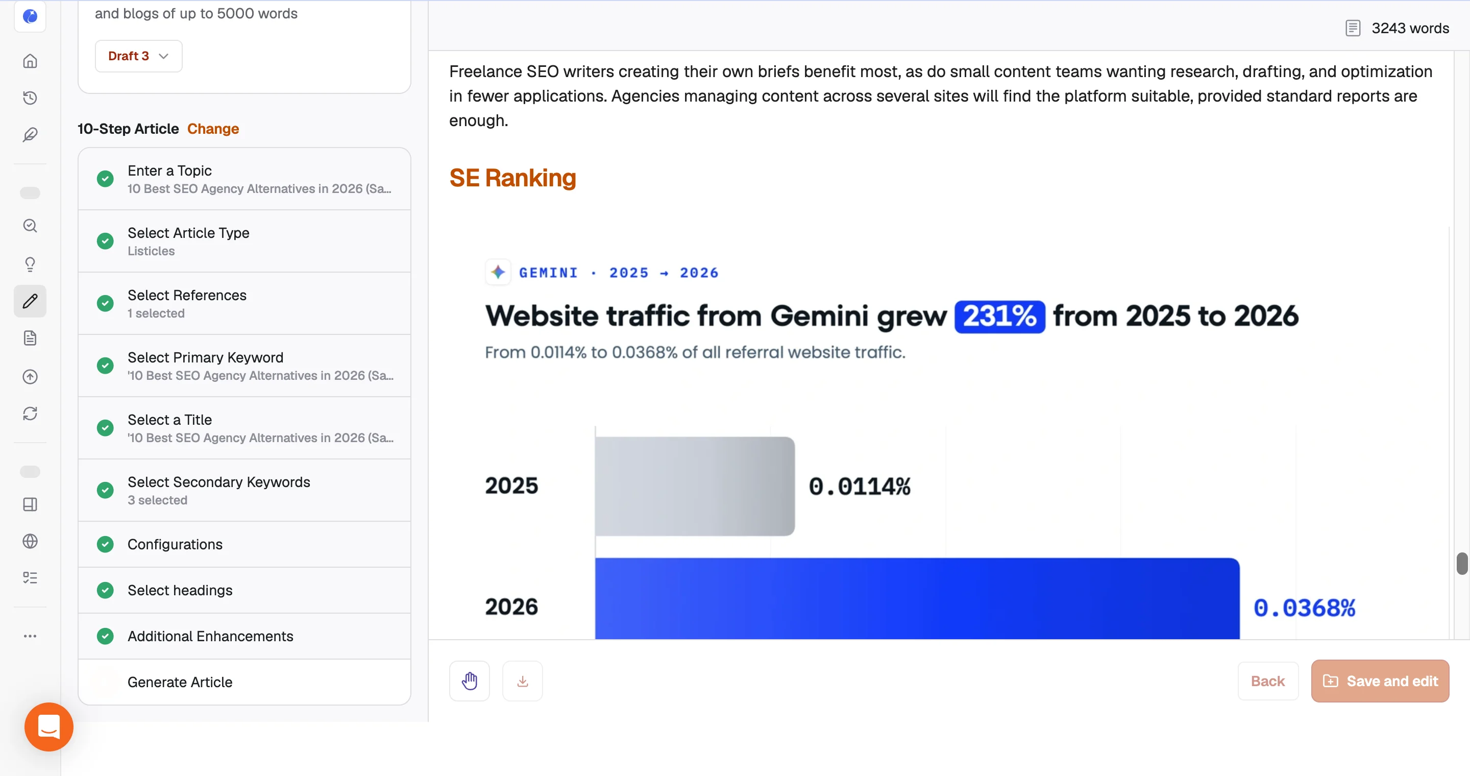1470x776 pixels.
Task: Open the Select Primary Keyword step
Action: click(244, 366)
